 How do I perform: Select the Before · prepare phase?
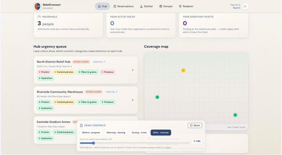(91, 133)
